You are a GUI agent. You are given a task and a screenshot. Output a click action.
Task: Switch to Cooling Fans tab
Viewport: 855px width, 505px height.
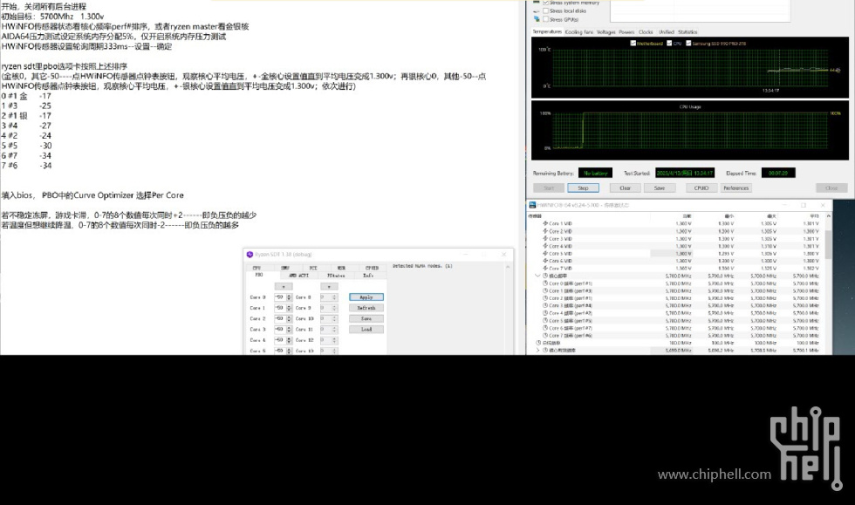(x=579, y=32)
